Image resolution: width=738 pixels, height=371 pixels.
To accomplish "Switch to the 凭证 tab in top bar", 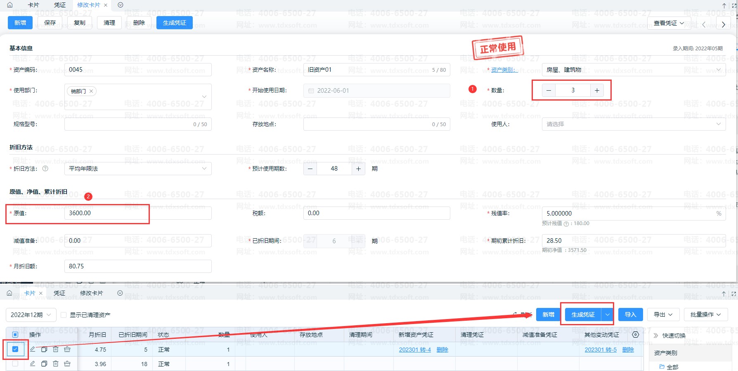I will pyautogui.click(x=60, y=5).
